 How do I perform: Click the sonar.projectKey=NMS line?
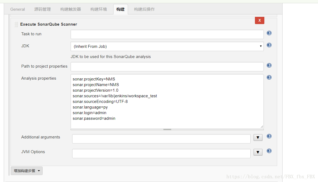point(94,79)
